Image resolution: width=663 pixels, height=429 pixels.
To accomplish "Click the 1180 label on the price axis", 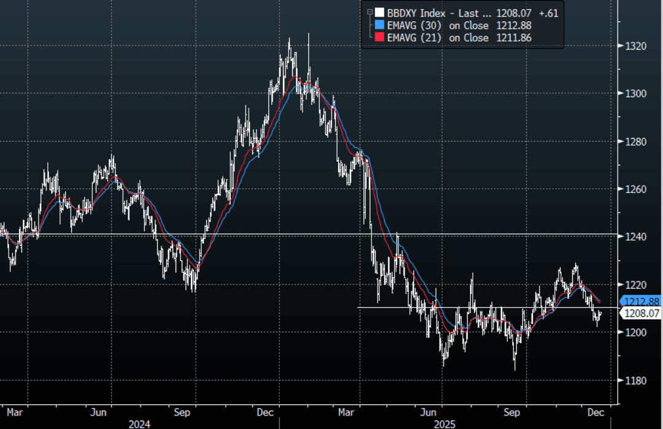I will [636, 381].
